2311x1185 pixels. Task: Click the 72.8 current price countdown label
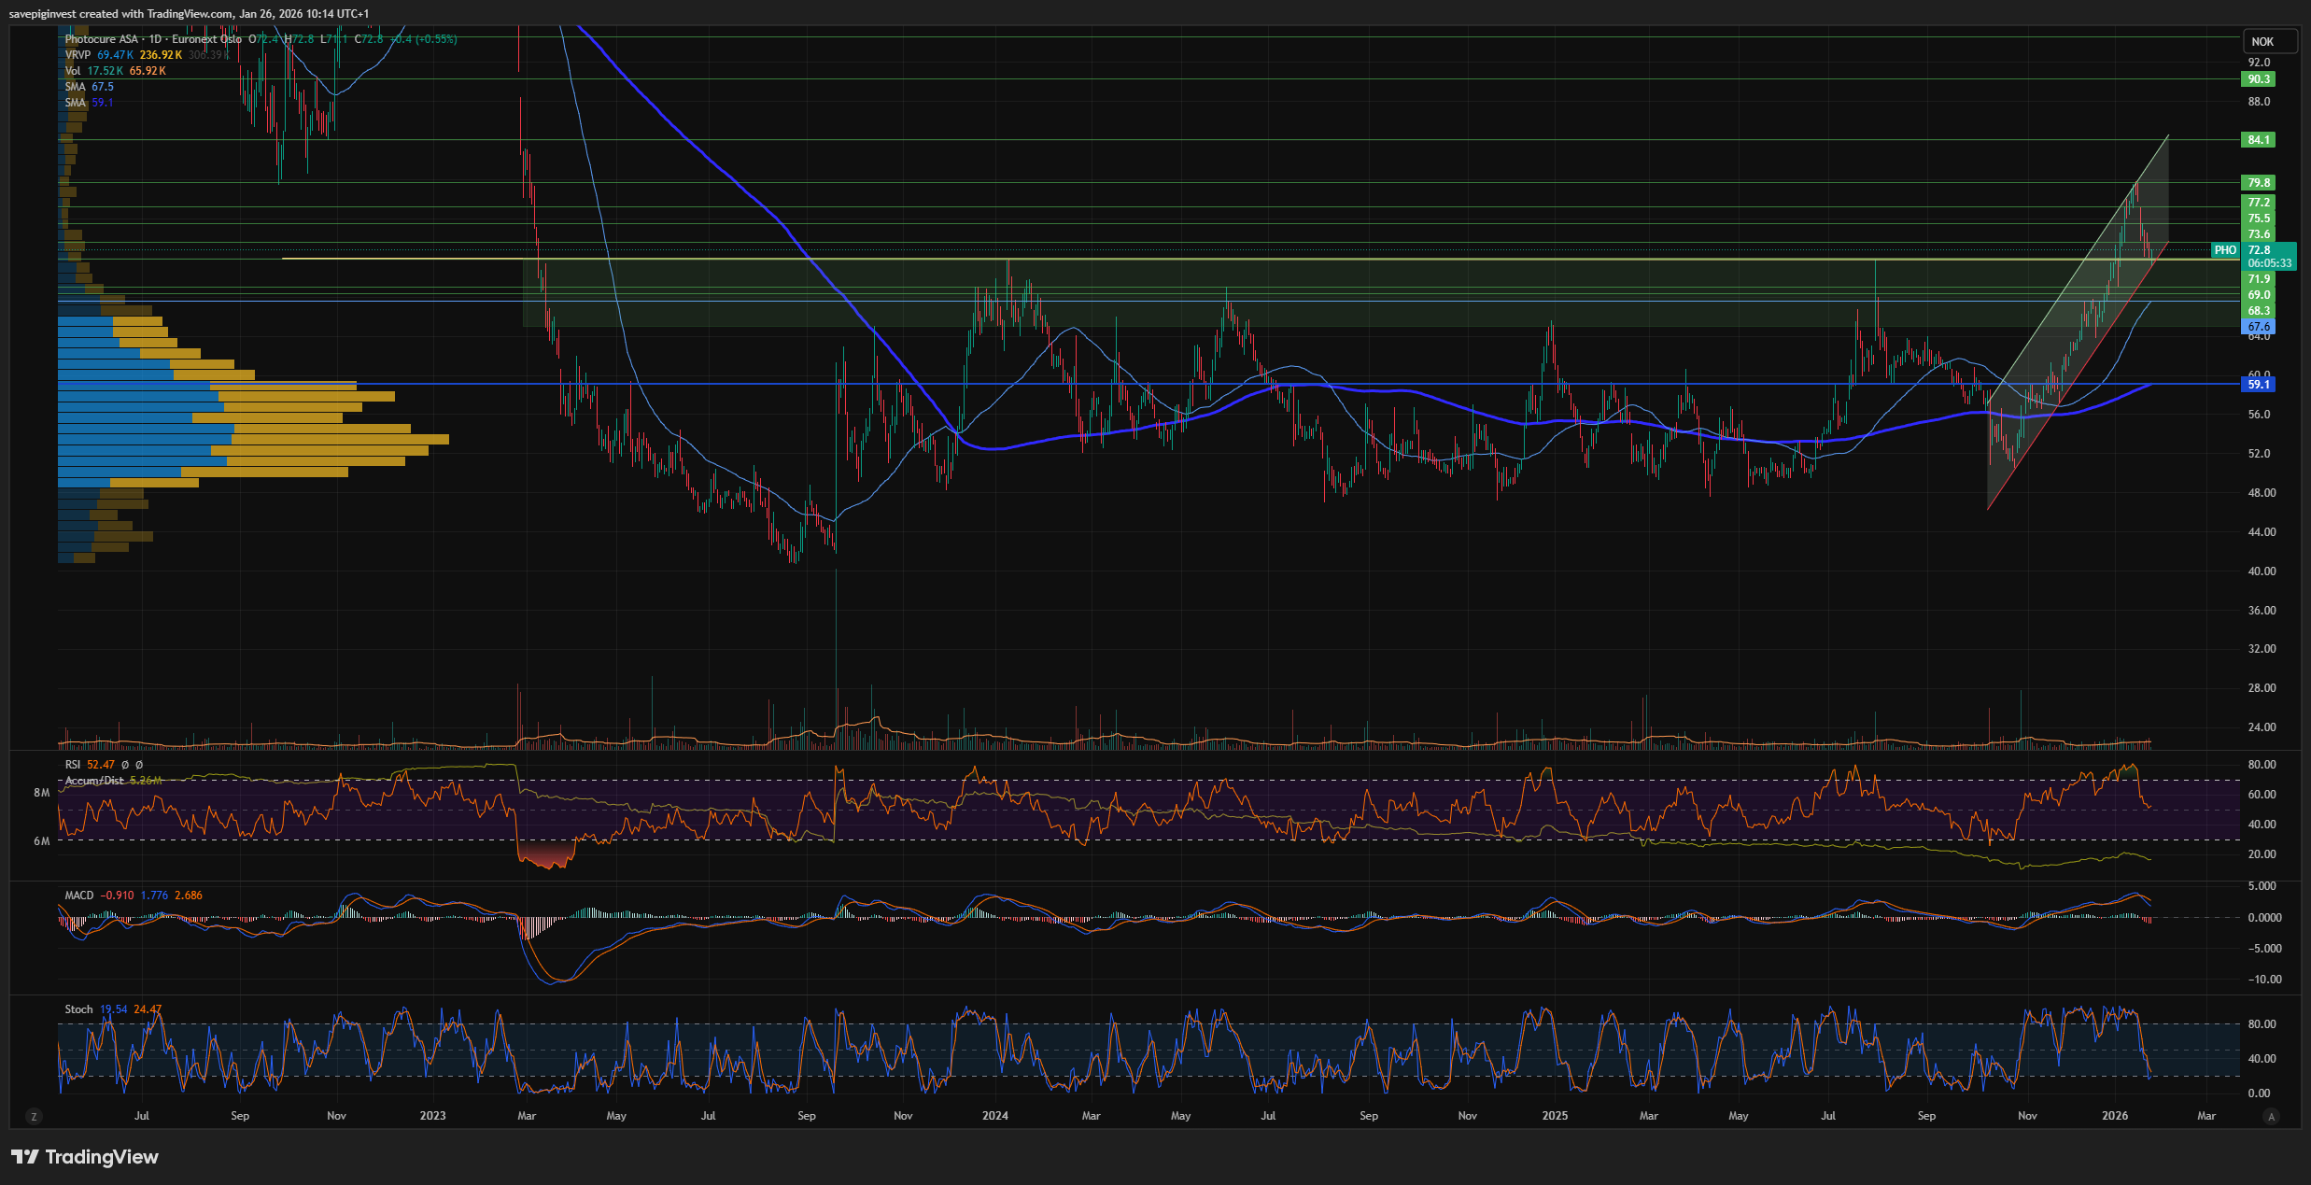click(x=2269, y=257)
